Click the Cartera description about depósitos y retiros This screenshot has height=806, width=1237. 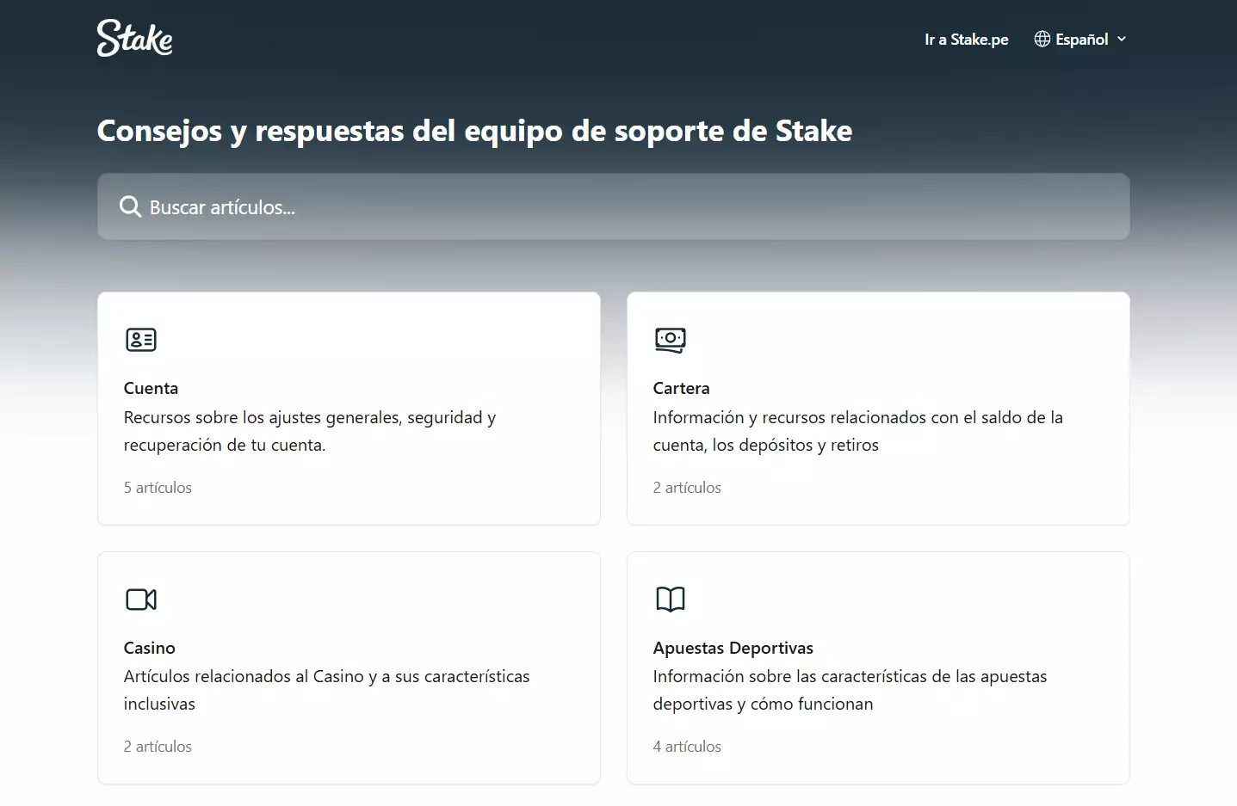pos(857,431)
